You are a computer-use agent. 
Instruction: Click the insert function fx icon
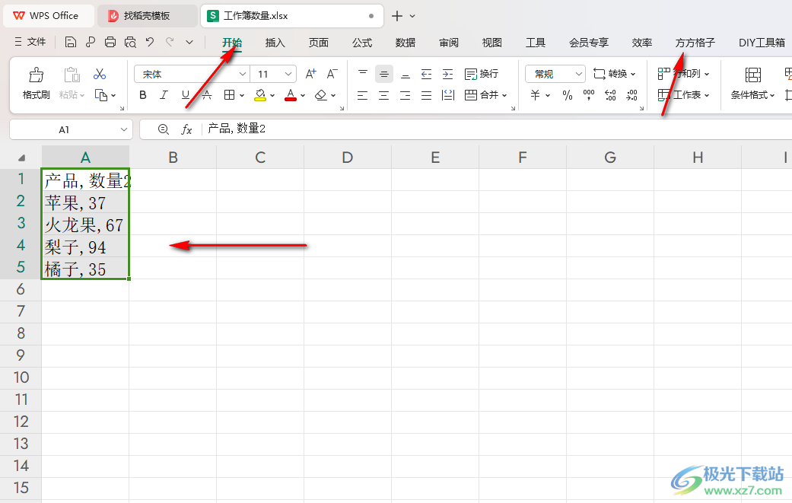coord(186,130)
